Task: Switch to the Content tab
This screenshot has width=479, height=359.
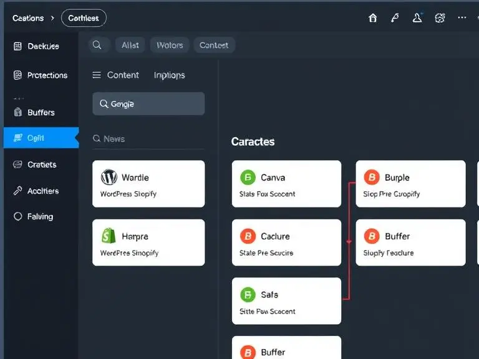Action: [123, 75]
